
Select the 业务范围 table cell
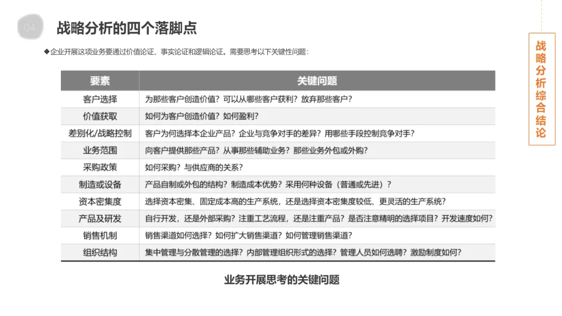pos(100,150)
